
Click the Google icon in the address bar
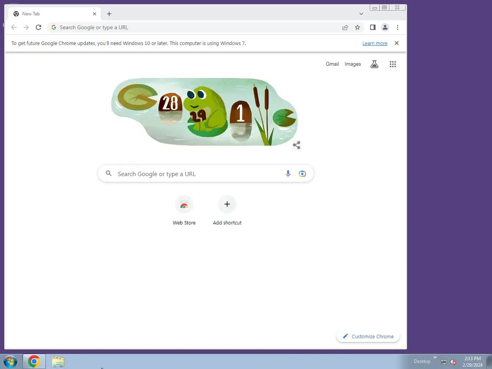(x=54, y=27)
